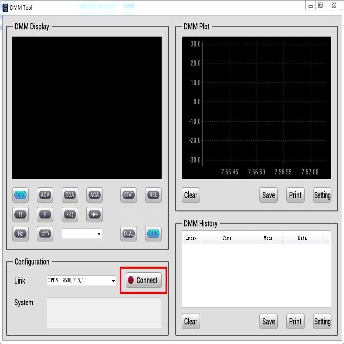Switch to Hz frequency mode

tap(20, 234)
